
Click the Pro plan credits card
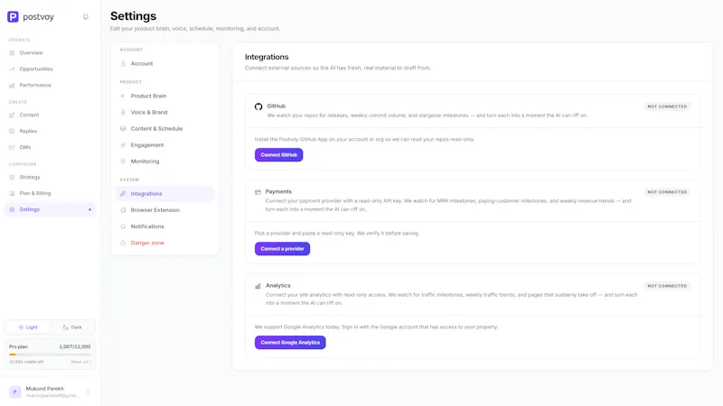click(50, 355)
